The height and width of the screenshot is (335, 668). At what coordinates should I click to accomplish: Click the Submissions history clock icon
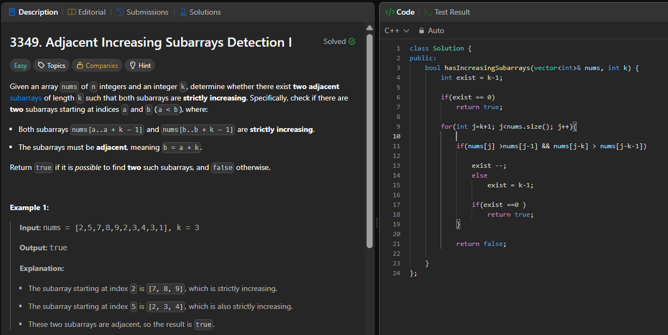[120, 12]
